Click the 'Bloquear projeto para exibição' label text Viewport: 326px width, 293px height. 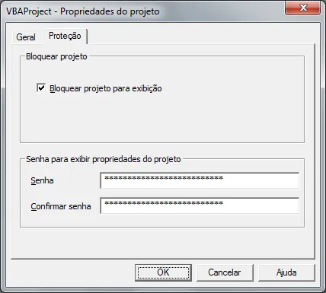click(x=106, y=88)
